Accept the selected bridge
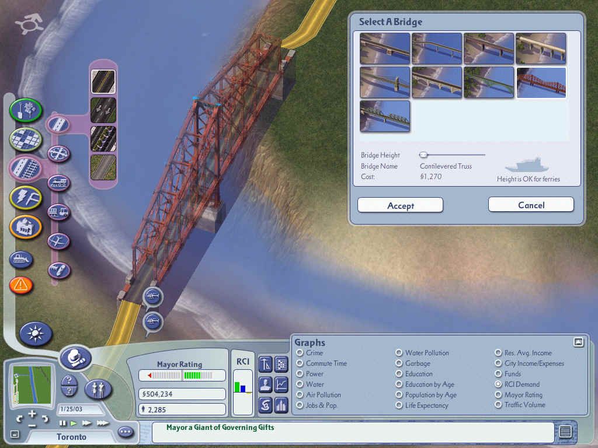Screen dimensions: 598x448 [400, 205]
